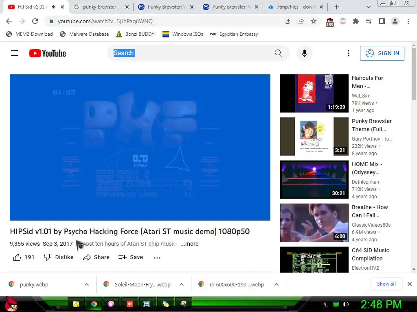This screenshot has height=312, width=417.
Task: Expand options for rs_600x600 webp download
Action: (x=277, y=284)
